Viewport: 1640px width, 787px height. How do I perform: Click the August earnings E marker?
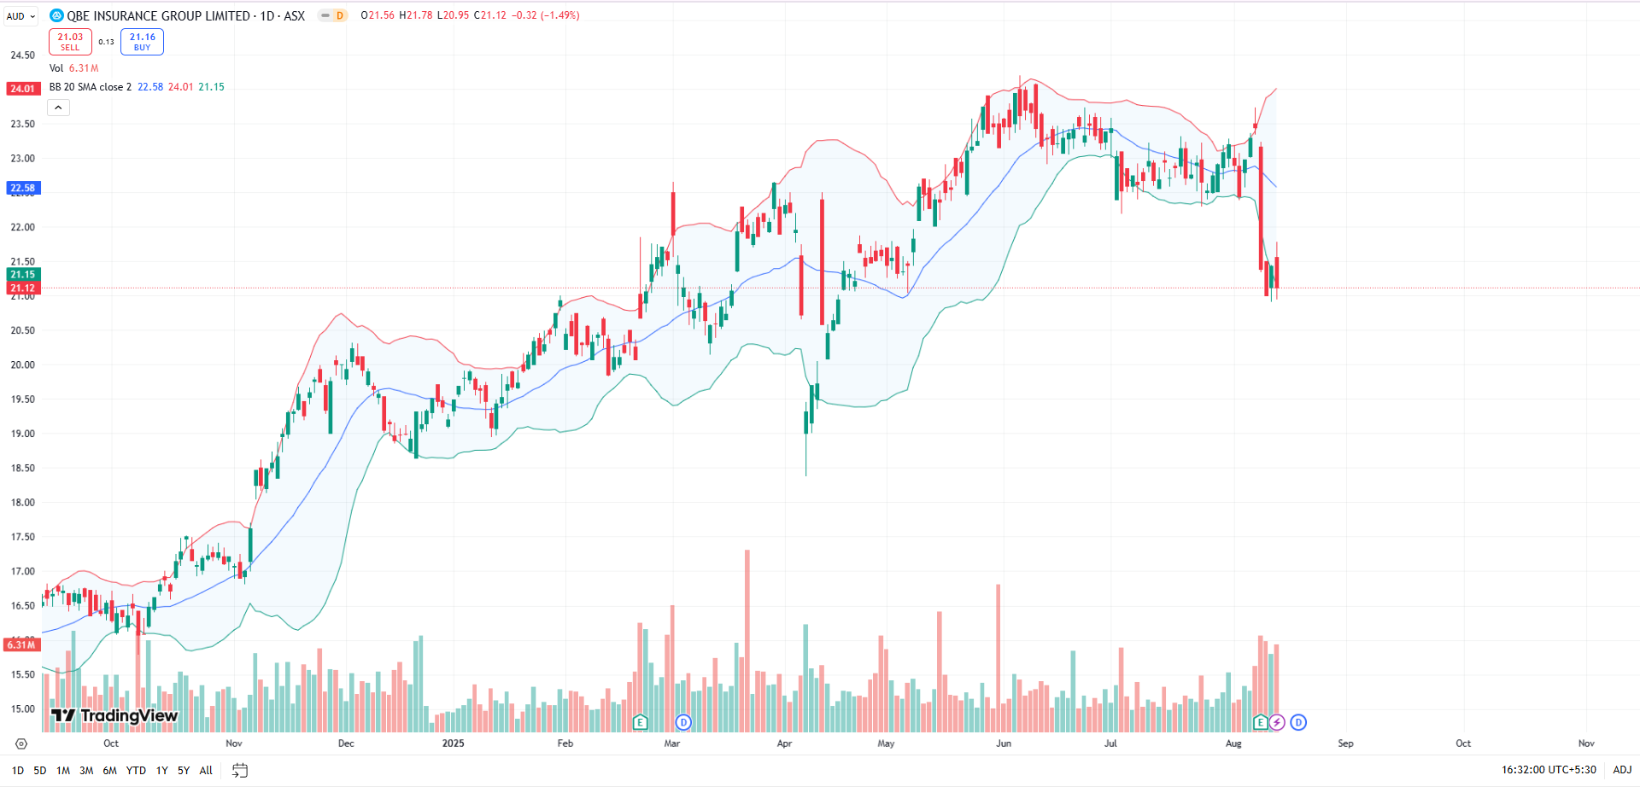click(1260, 722)
